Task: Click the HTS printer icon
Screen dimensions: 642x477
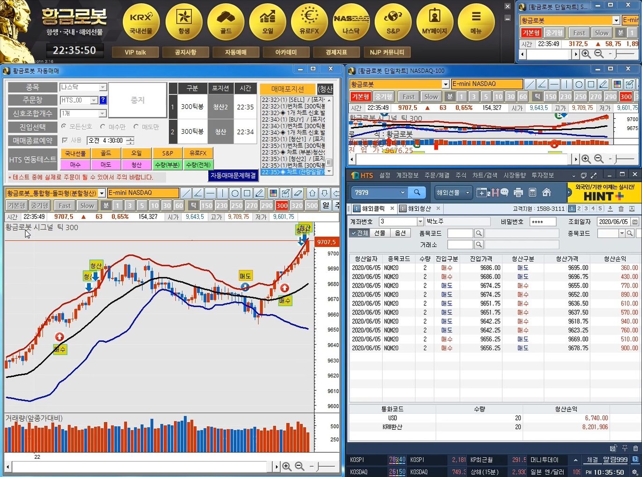Action: pyautogui.click(x=518, y=193)
